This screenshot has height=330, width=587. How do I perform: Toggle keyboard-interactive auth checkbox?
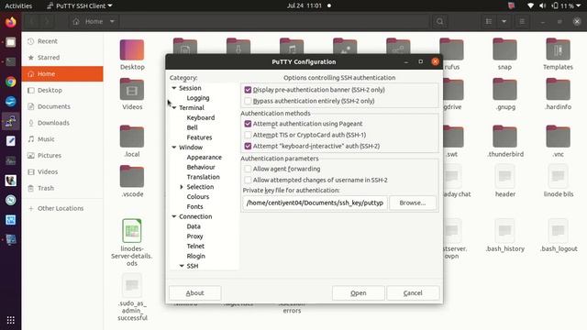click(x=248, y=146)
